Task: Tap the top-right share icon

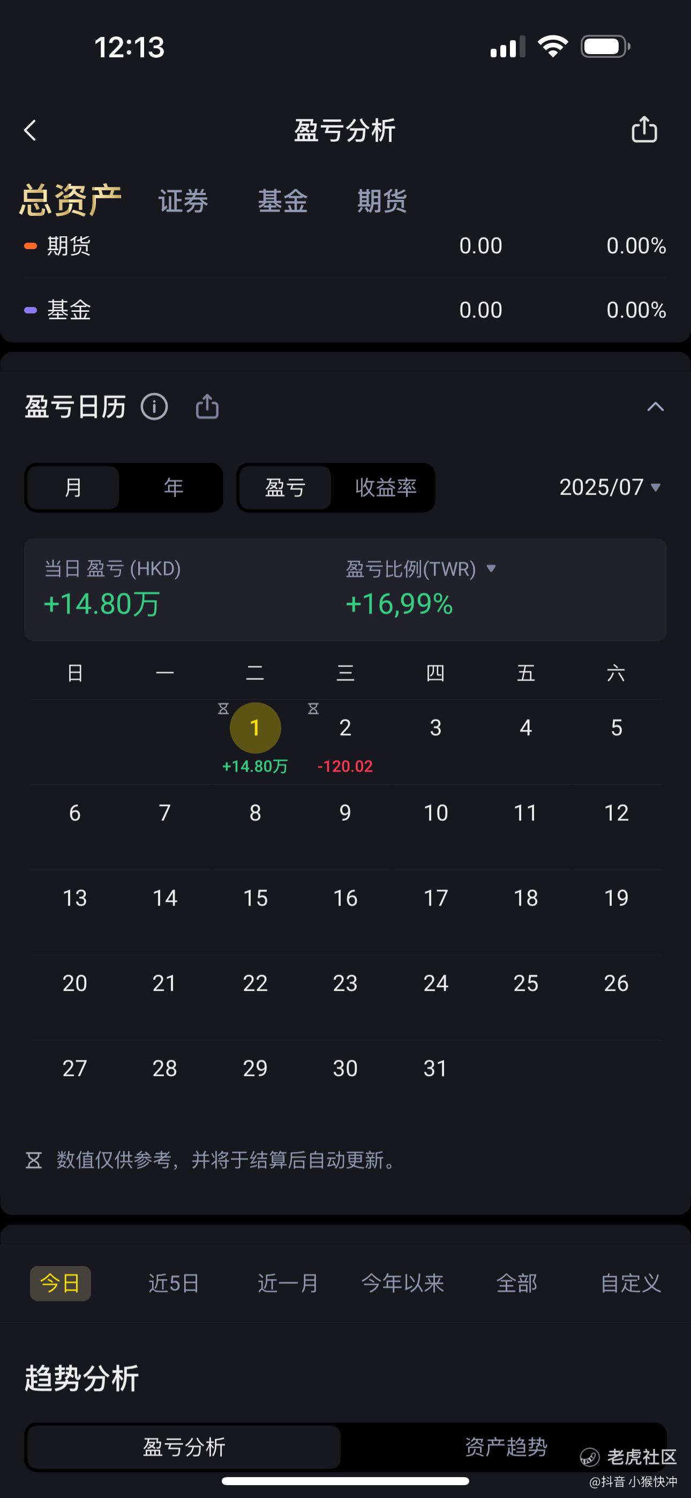Action: tap(644, 129)
